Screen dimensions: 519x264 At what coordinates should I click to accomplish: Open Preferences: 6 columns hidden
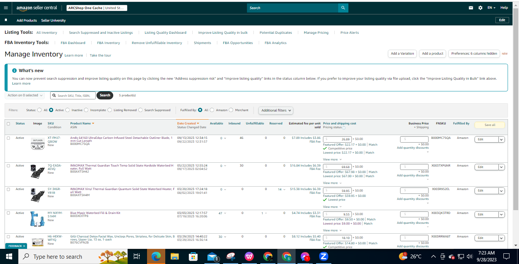(474, 53)
